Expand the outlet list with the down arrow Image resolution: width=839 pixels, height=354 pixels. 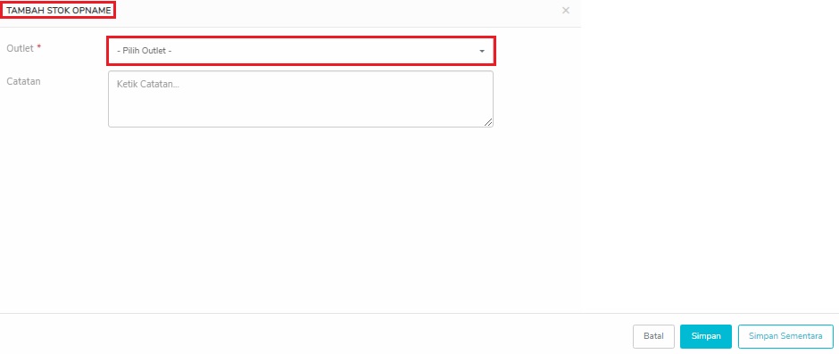[x=482, y=52]
